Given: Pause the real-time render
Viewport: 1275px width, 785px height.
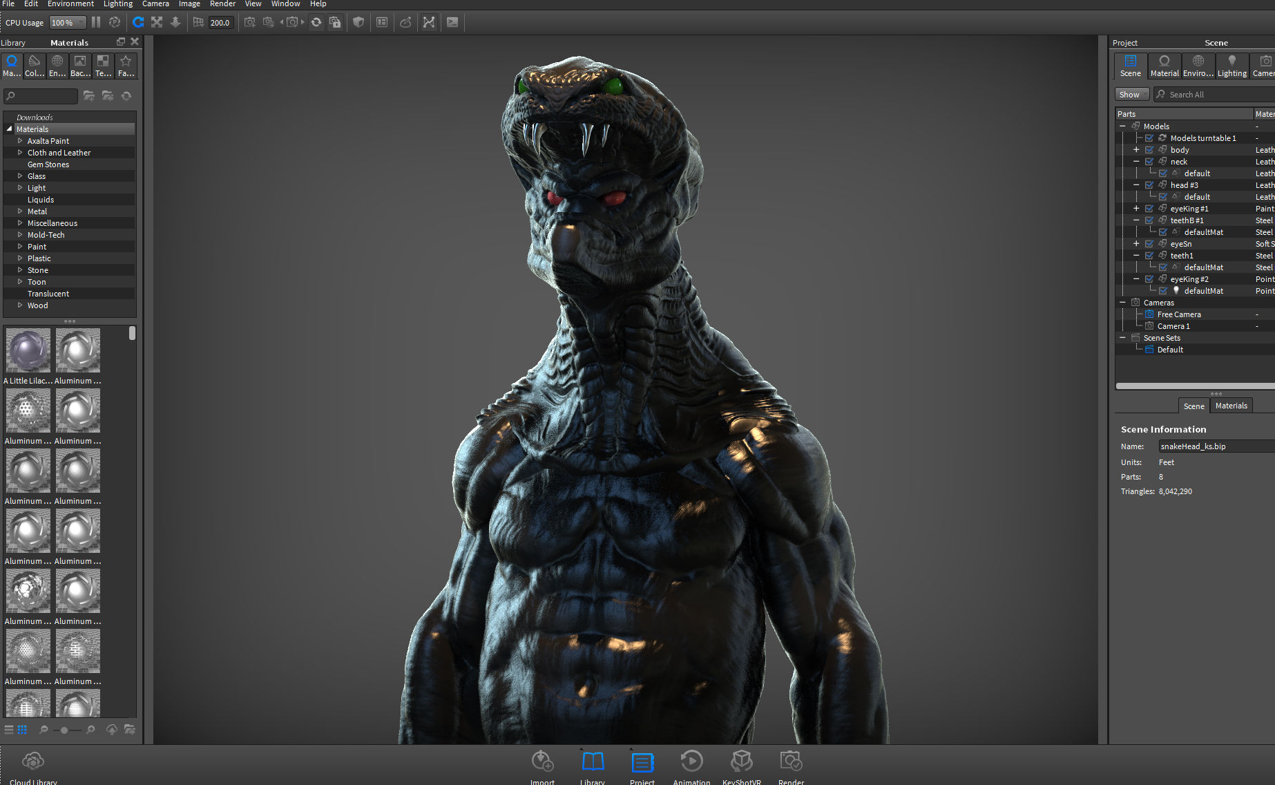Looking at the screenshot, I should point(96,22).
